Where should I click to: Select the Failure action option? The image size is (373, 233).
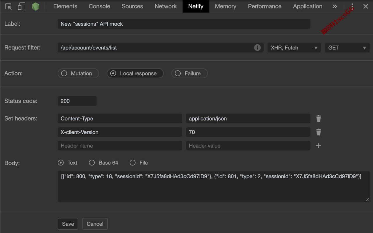189,73
